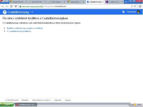This screenshot has height=107, width=143.
Task: Close the Családbiztonság tab
Action: pyautogui.click(x=103, y=2)
